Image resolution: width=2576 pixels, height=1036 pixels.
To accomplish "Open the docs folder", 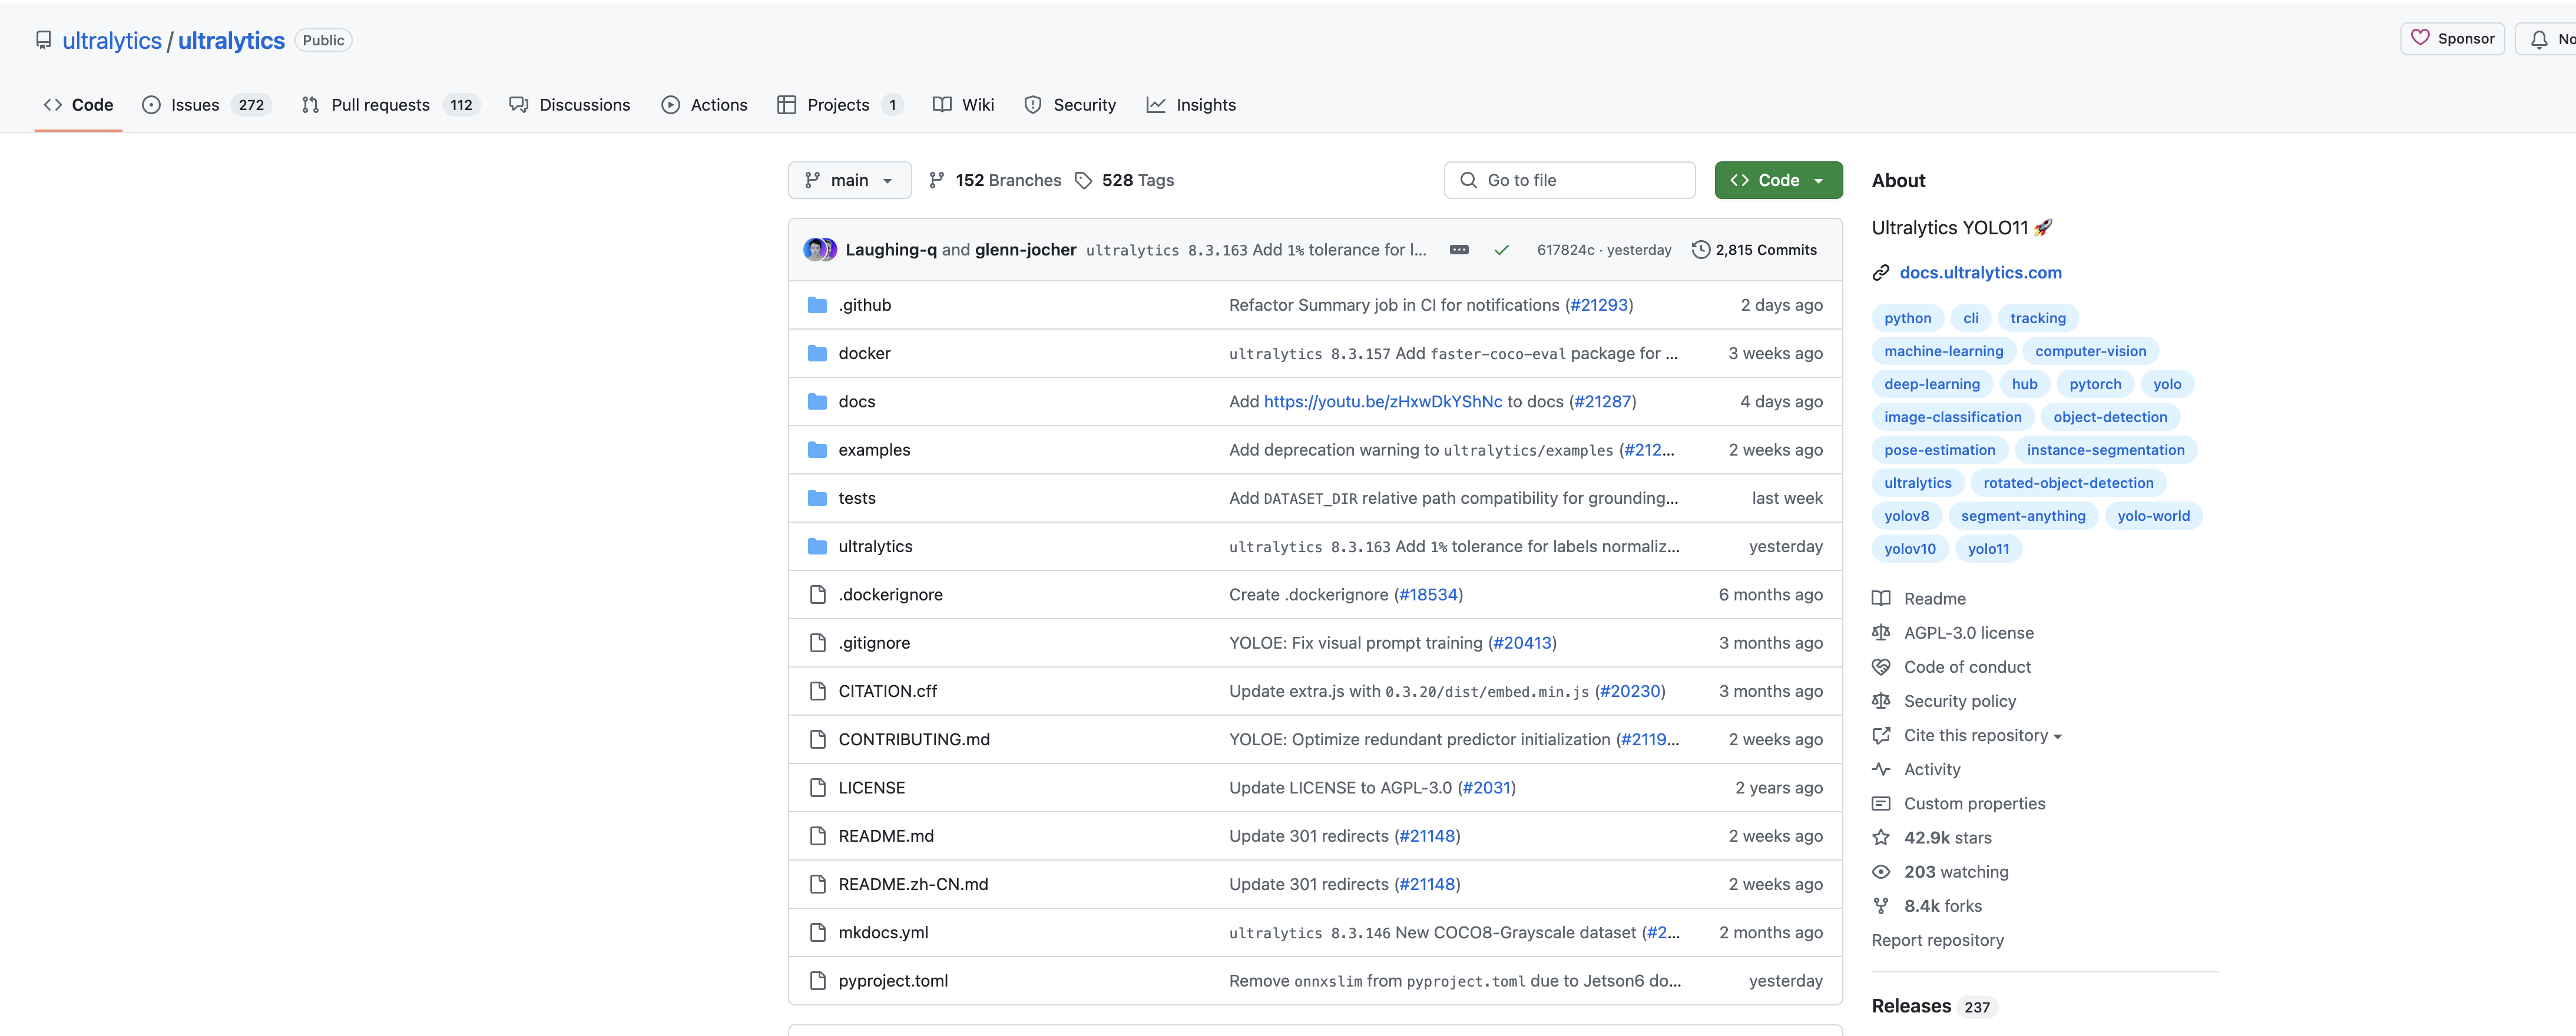I will coord(856,401).
